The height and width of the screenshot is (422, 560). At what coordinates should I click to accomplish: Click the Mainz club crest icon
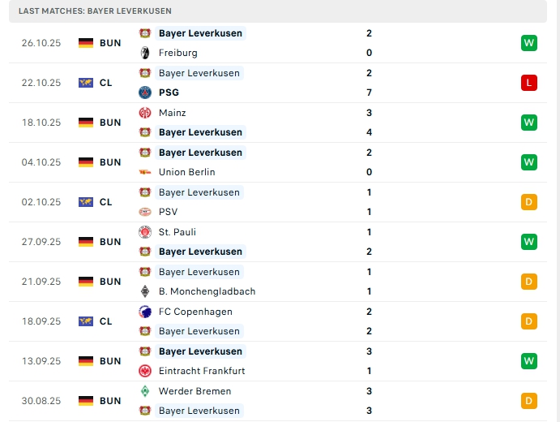pyautogui.click(x=145, y=113)
